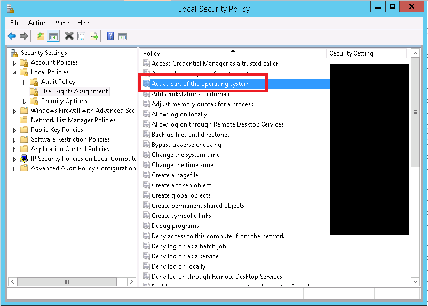This screenshot has width=428, height=306.
Task: Click the tree pane scroll-right arrow
Action: click(x=132, y=281)
